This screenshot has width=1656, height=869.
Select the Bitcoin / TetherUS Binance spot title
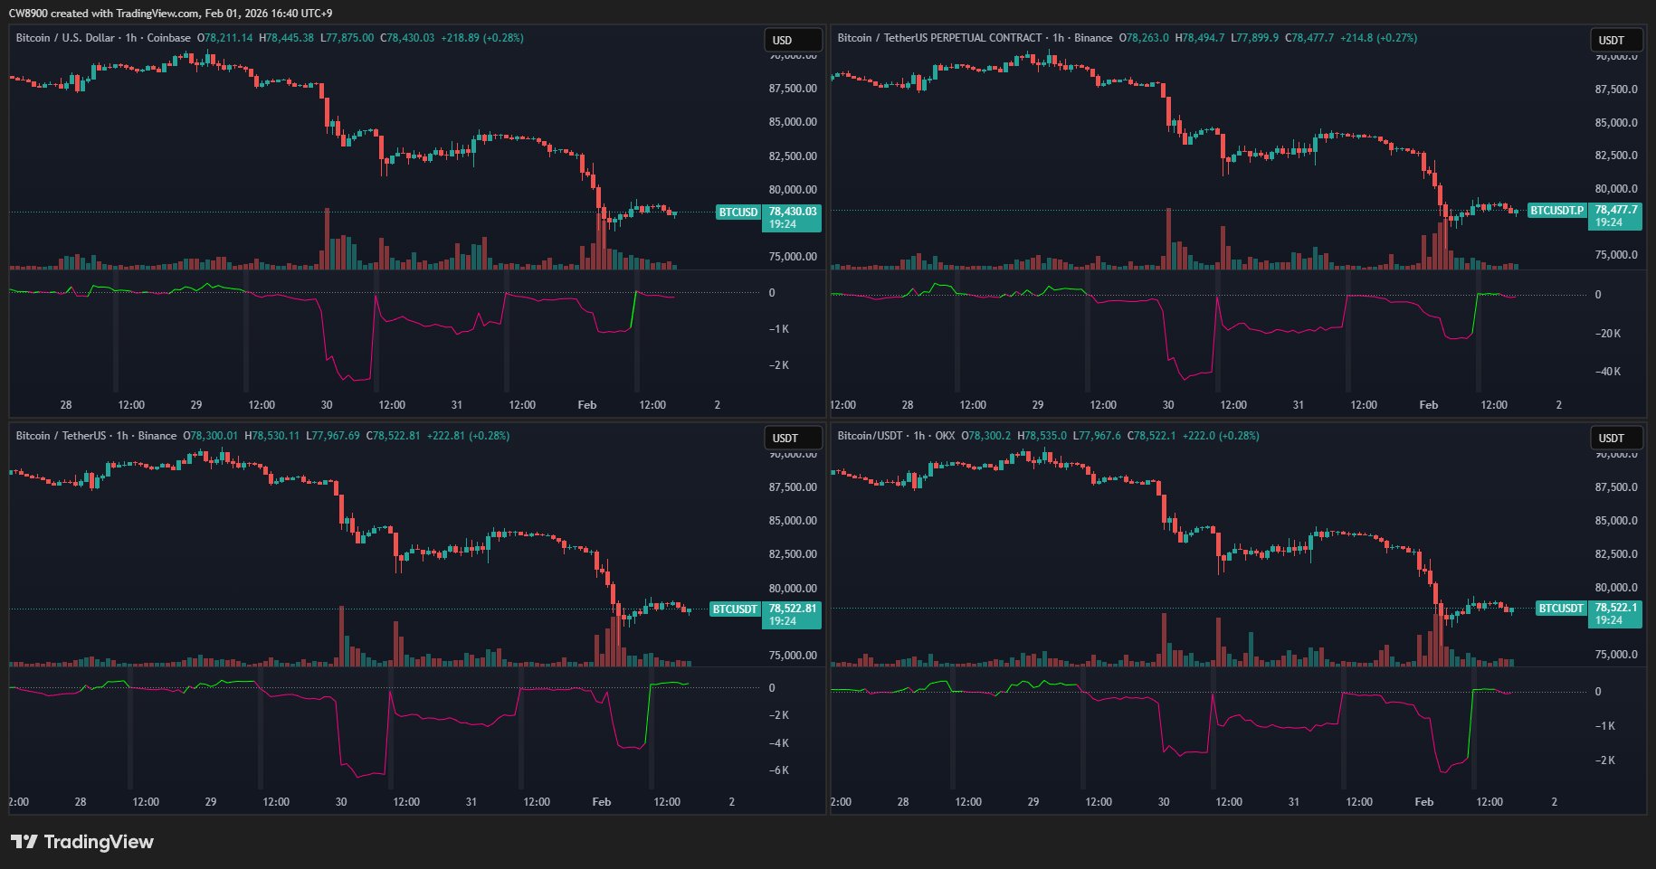[96, 436]
